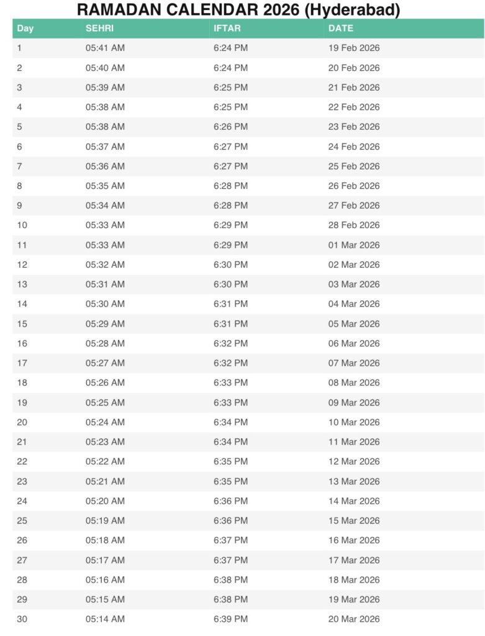
Task: Click the Day column header
Action: [25, 29]
